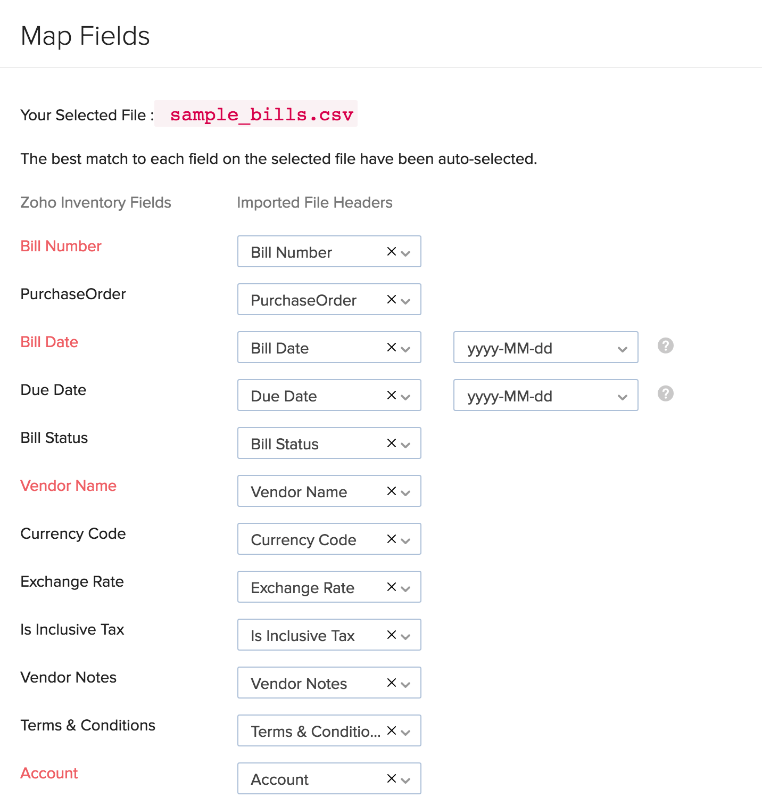The width and height of the screenshot is (762, 805).
Task: Open the Due Date format selector
Action: coord(622,396)
